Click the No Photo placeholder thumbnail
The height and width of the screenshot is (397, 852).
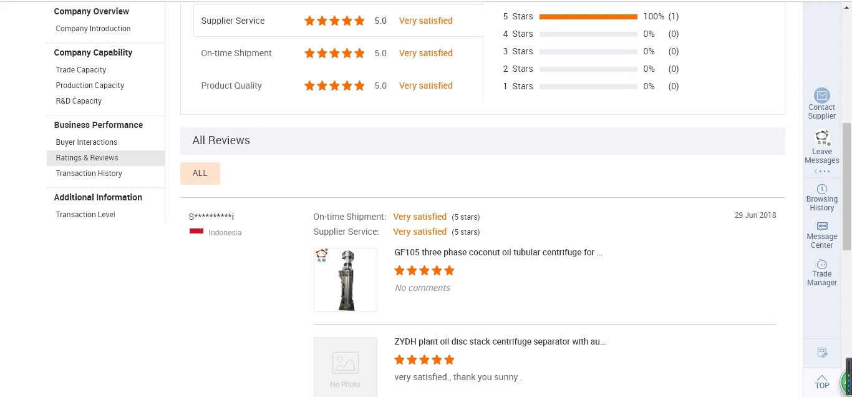pos(345,367)
